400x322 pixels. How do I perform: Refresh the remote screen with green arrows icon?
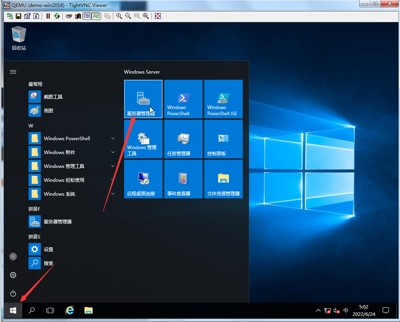57,16
